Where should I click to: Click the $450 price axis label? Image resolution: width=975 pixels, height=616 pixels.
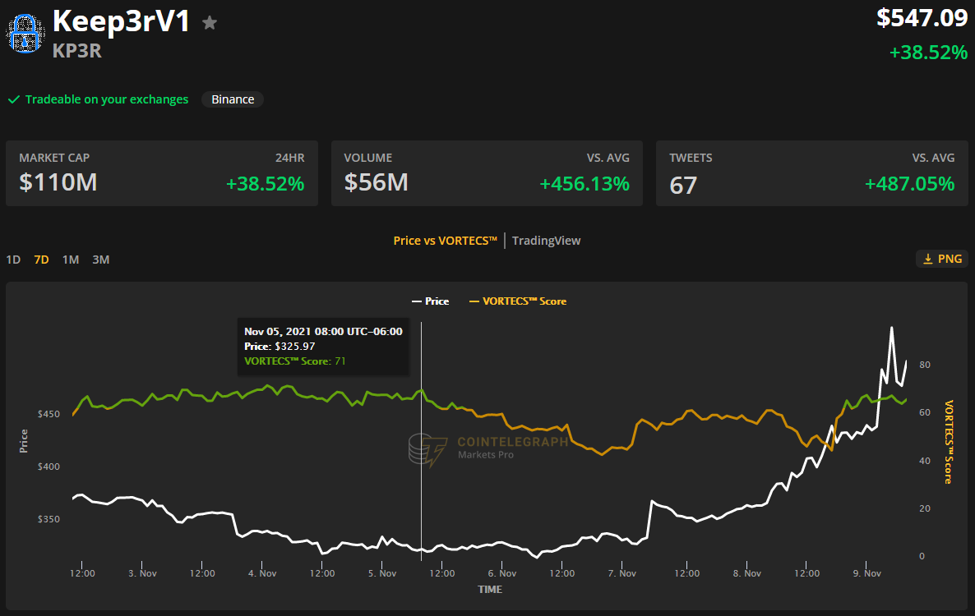coord(49,414)
